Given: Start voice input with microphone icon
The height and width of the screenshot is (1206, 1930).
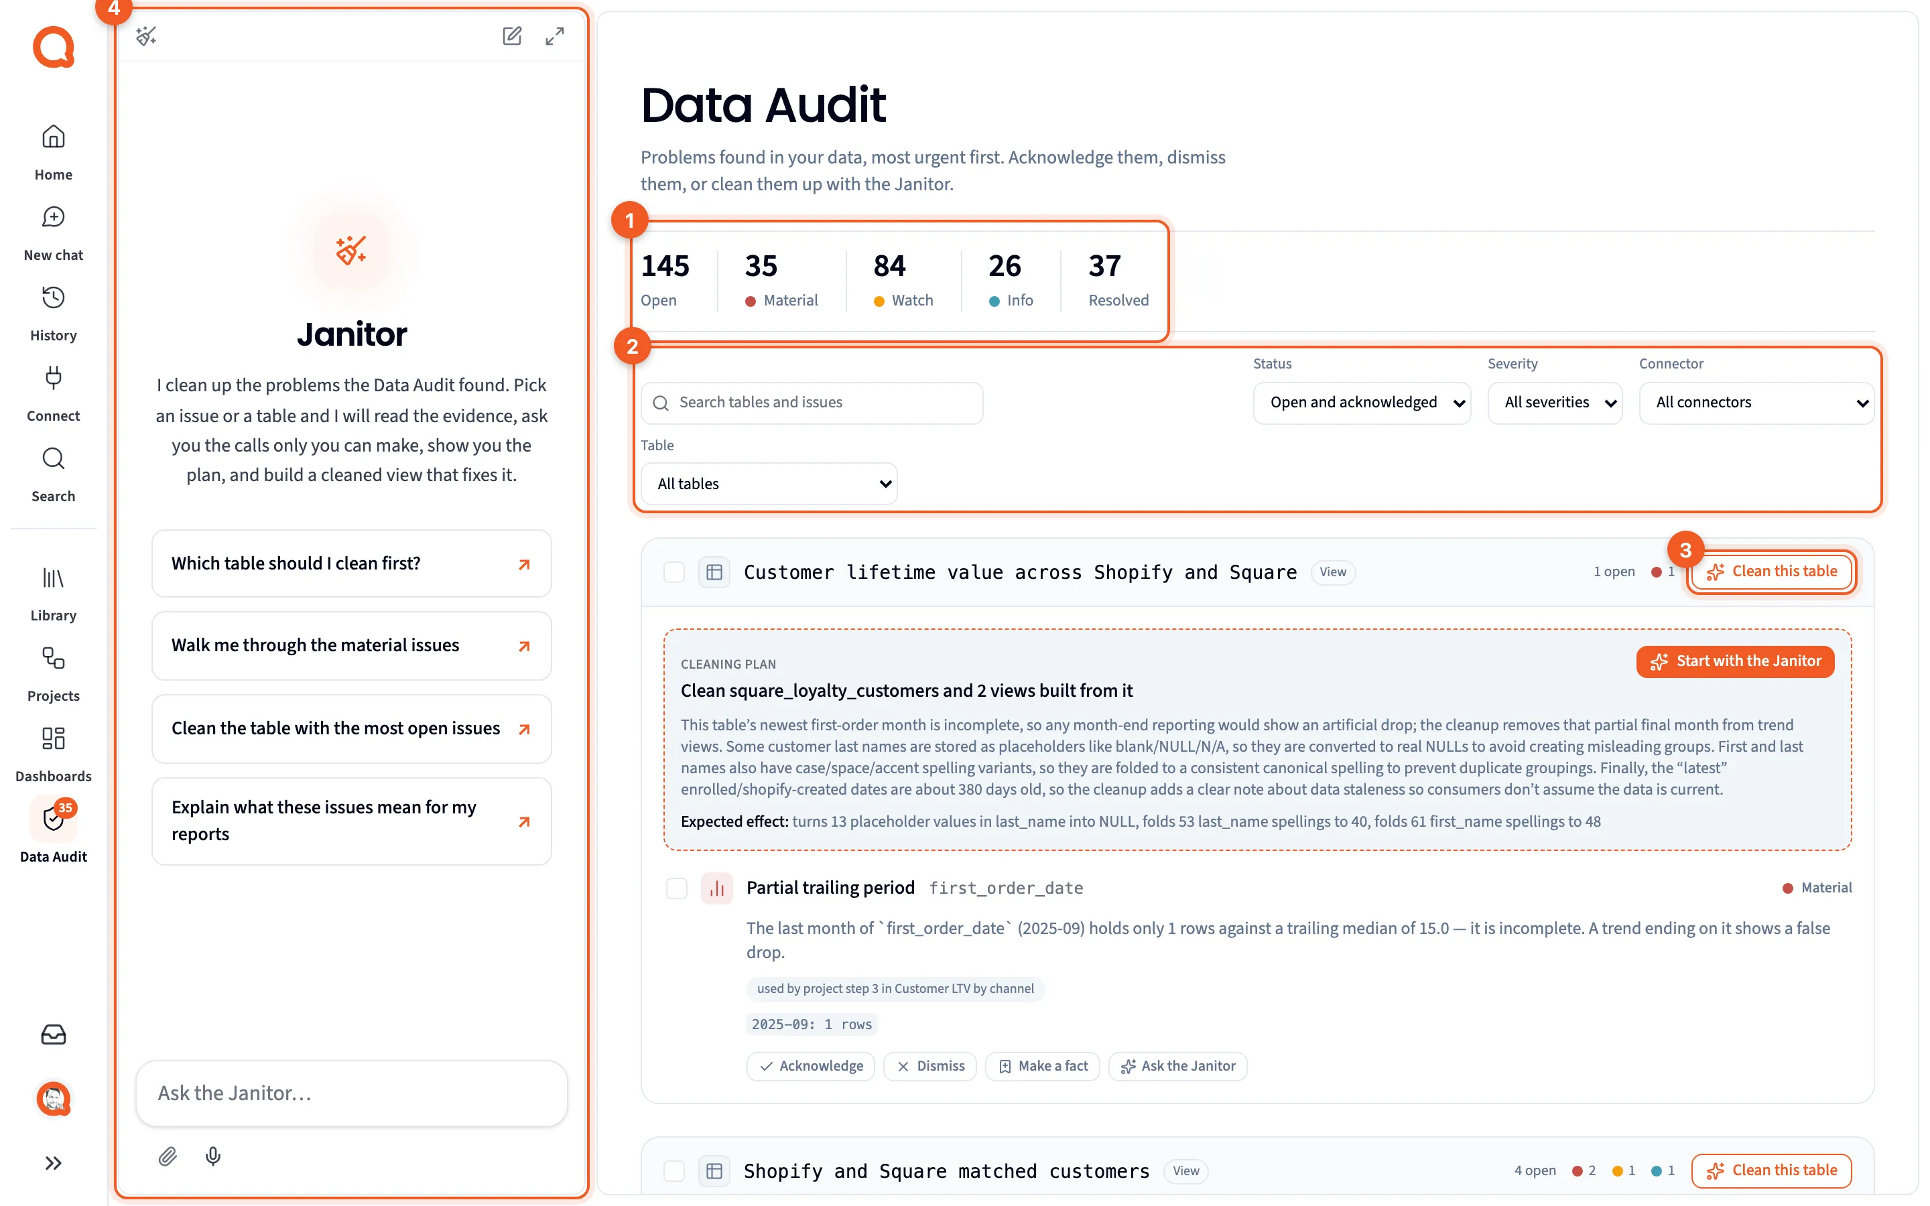Looking at the screenshot, I should (213, 1156).
